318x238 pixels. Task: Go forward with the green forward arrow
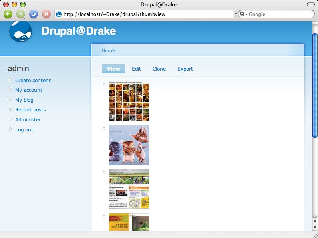tap(21, 14)
